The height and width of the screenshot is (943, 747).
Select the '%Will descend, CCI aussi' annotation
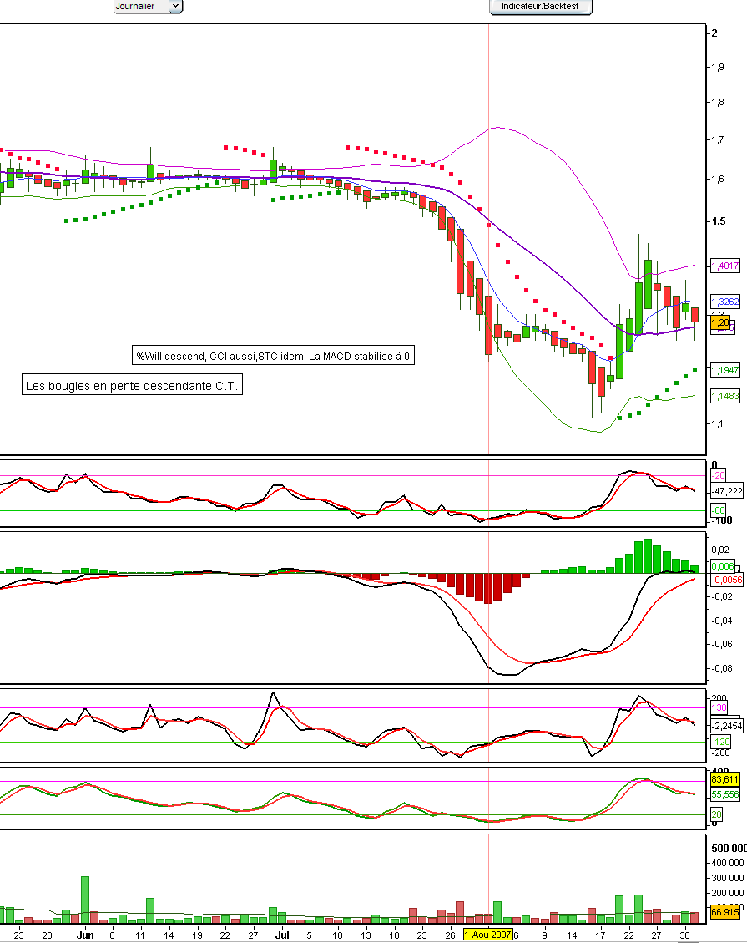275,356
